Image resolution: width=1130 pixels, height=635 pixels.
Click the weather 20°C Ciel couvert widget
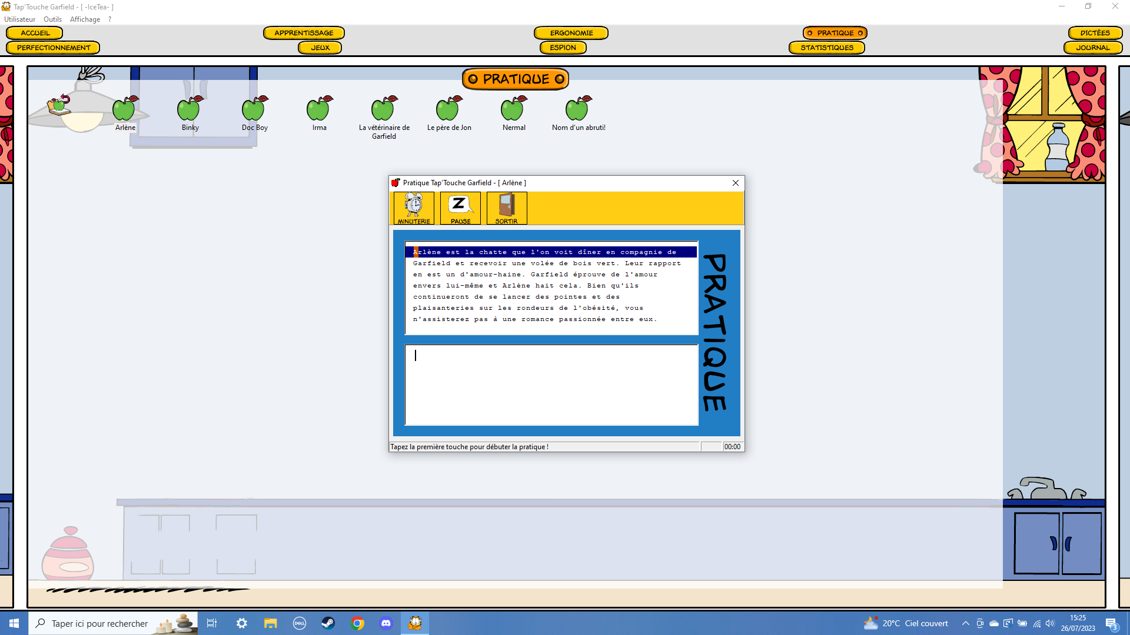coord(906,623)
